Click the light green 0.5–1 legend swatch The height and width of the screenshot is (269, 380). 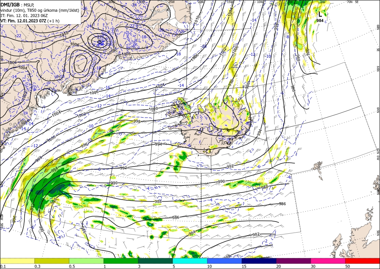coord(86,261)
